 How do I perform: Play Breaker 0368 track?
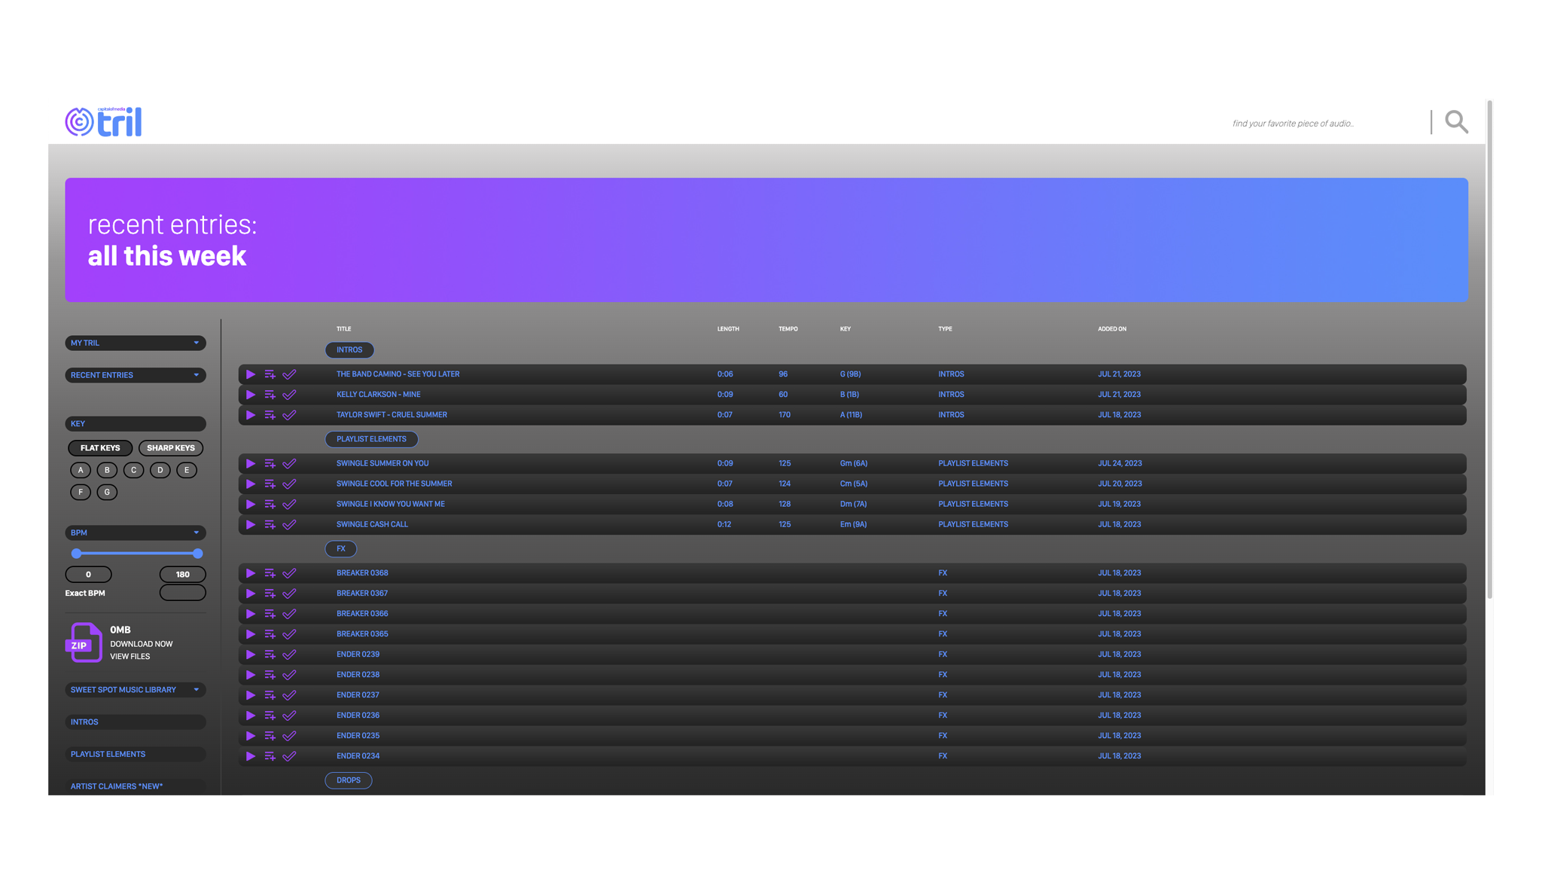coord(251,573)
